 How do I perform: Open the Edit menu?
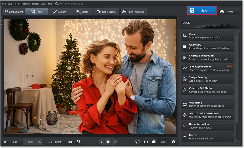click(x=10, y=4)
